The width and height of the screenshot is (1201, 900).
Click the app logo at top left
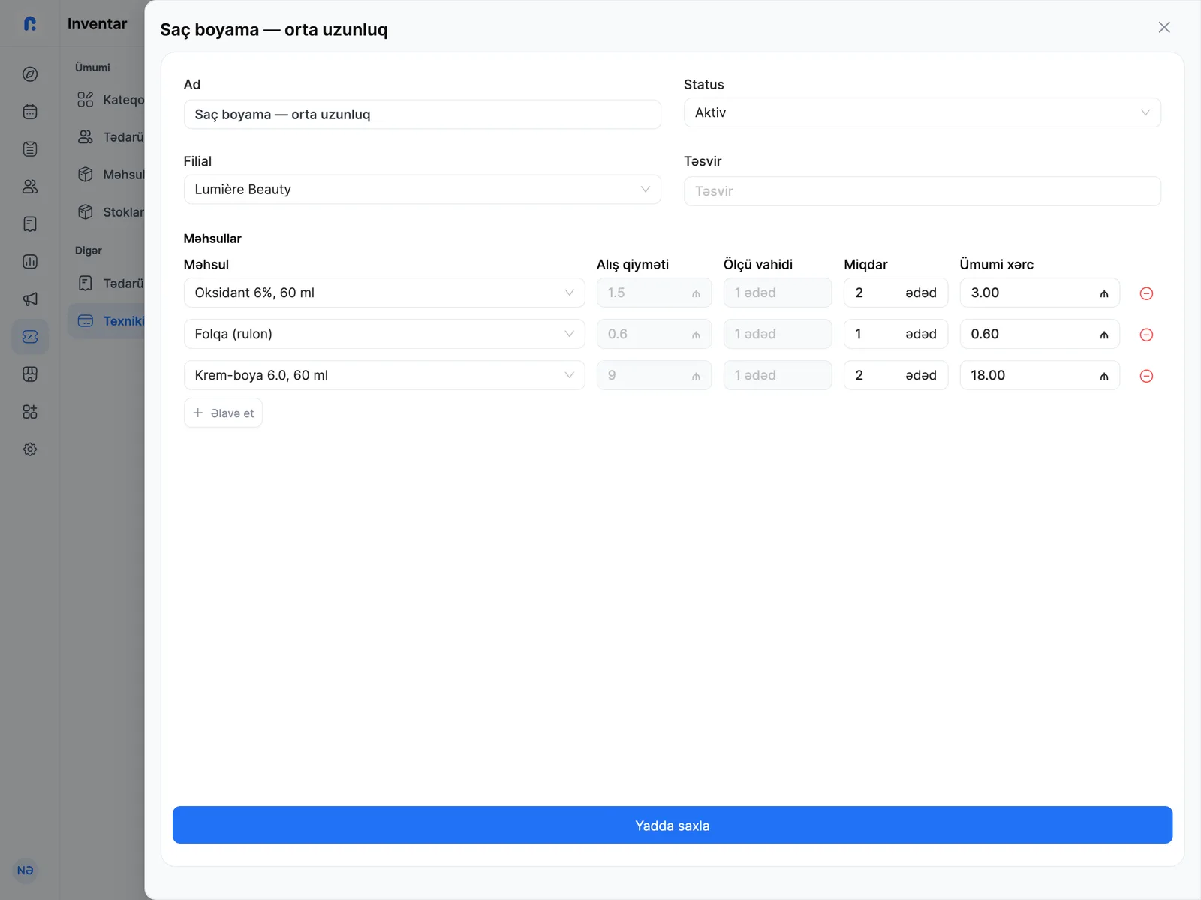click(30, 24)
